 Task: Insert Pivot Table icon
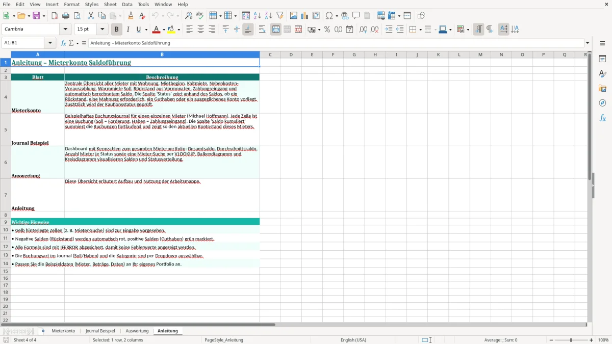coord(316,16)
